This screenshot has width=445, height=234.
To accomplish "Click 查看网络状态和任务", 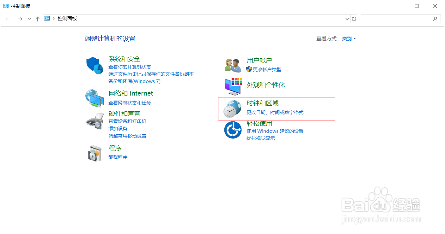I will [128, 102].
